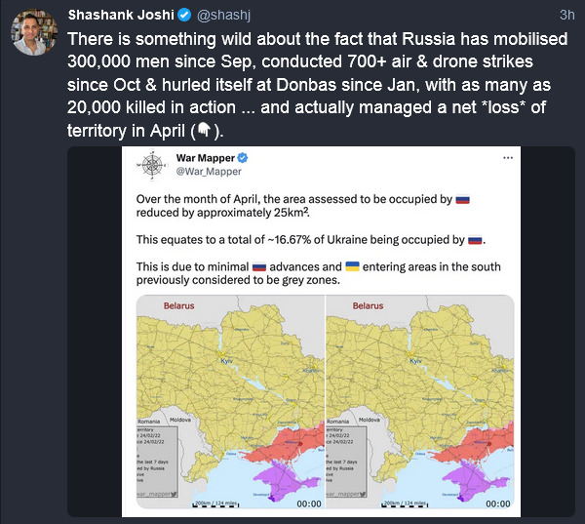Image resolution: width=585 pixels, height=524 pixels.
Task: Click the Belarus label on the right map
Action: click(x=368, y=306)
